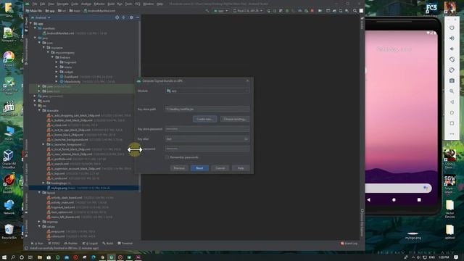
Task: Click the emulator sidebar back triangle icon
Action: tap(452, 101)
